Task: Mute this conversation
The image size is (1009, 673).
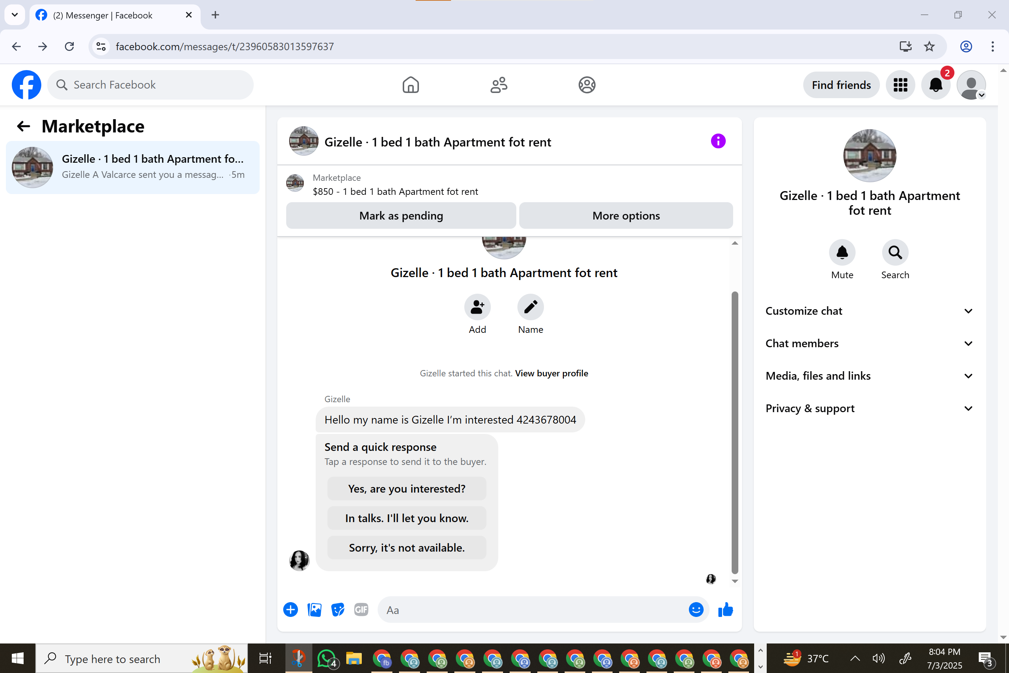Action: [x=842, y=252]
